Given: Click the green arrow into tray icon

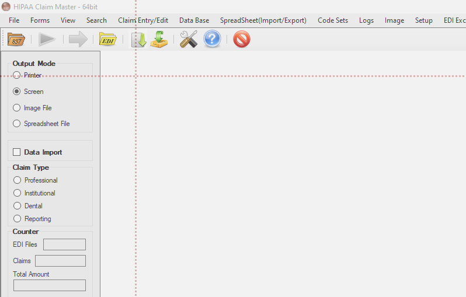Looking at the screenshot, I should (159, 39).
